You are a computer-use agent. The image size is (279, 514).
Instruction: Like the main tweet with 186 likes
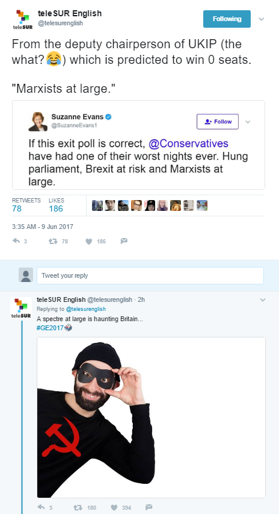[x=88, y=241]
